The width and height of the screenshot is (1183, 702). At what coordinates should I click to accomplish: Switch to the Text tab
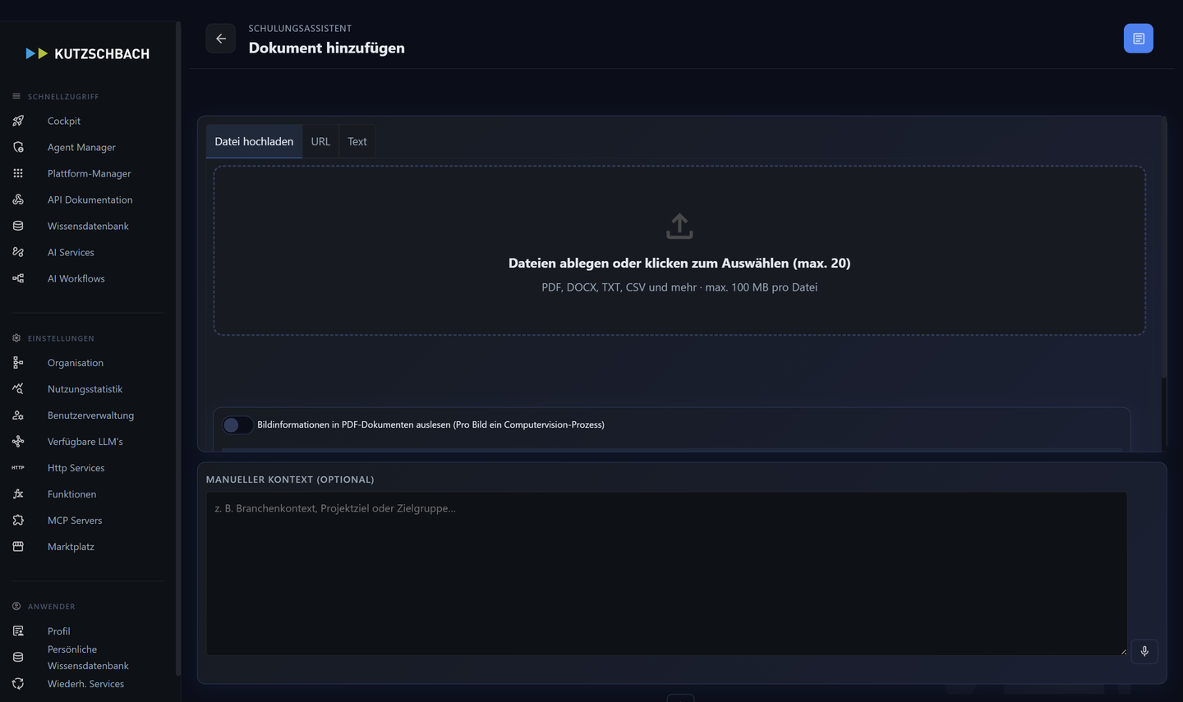357,141
